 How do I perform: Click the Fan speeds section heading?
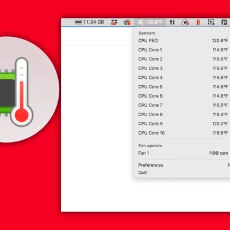click(150, 145)
